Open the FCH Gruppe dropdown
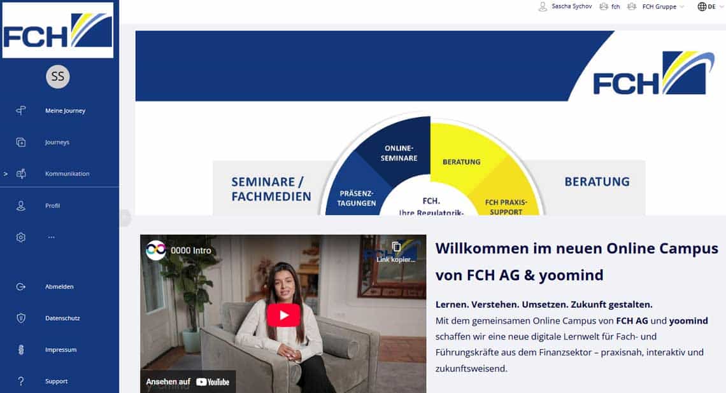 click(662, 6)
